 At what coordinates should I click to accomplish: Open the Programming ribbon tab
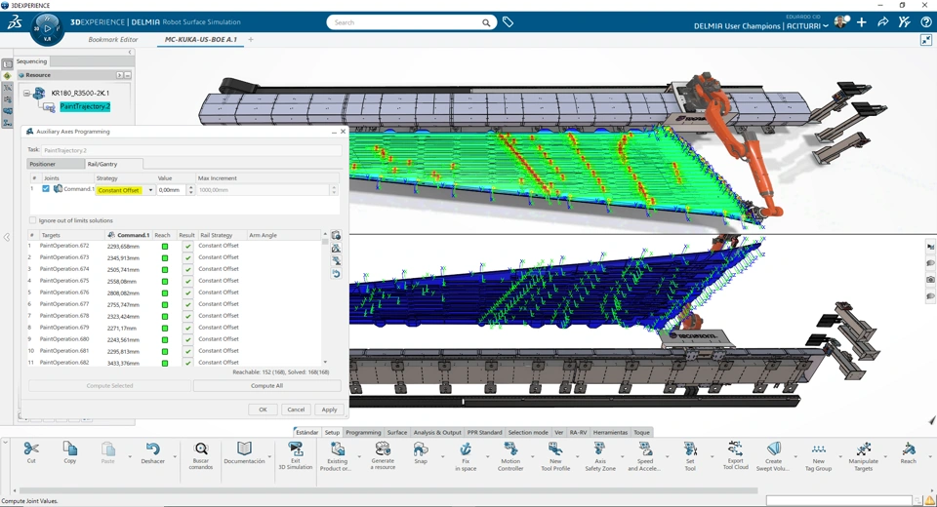click(x=363, y=432)
